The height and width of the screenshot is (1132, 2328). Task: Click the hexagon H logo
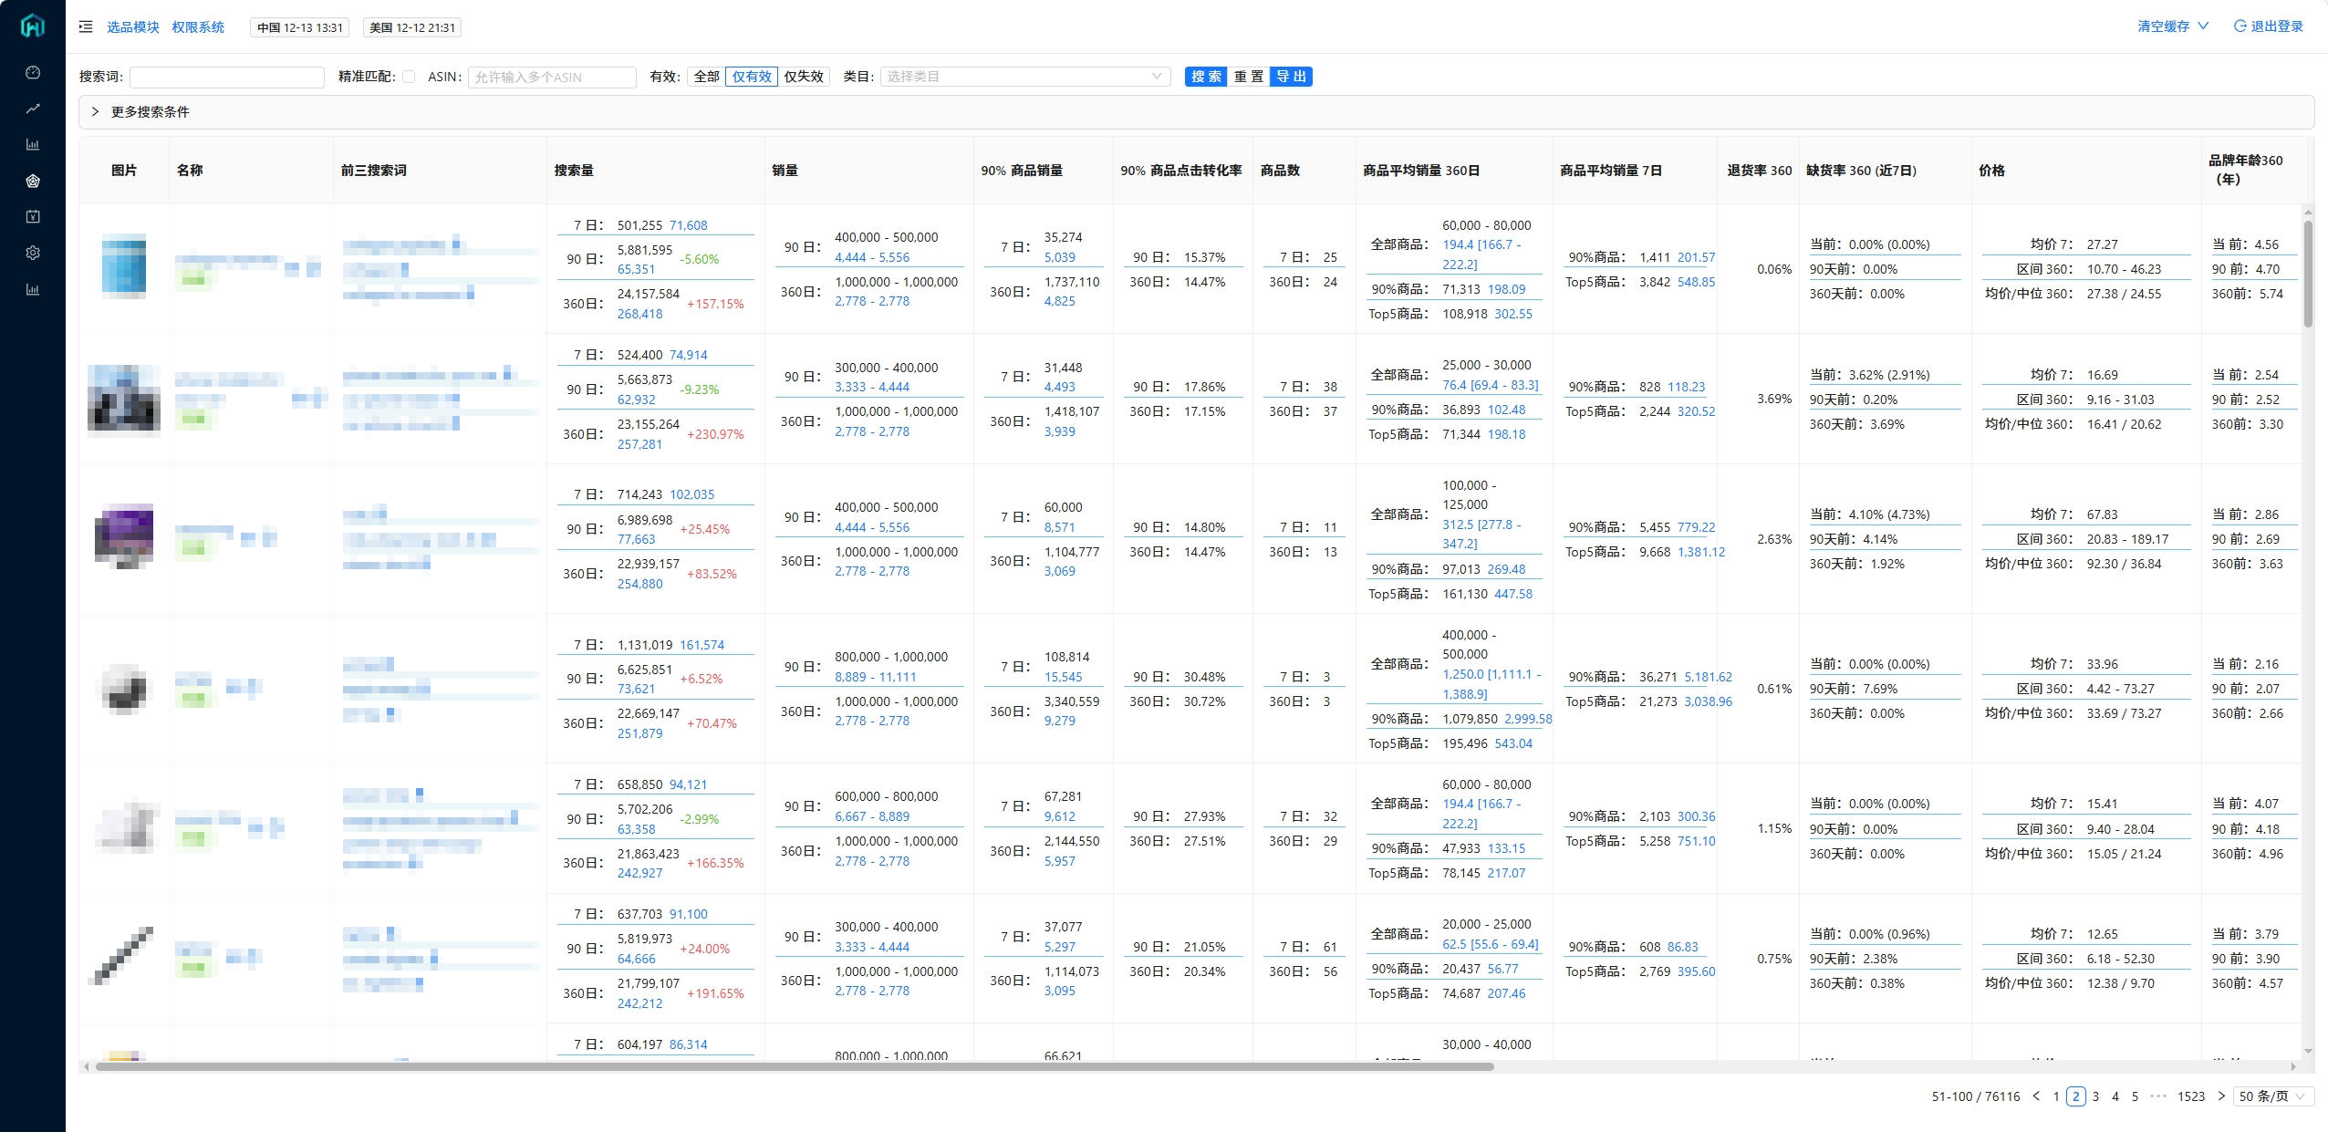(x=33, y=26)
